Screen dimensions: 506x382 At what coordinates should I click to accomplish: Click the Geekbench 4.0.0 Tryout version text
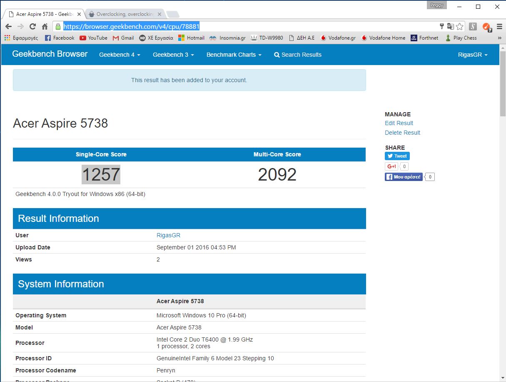coord(80,194)
